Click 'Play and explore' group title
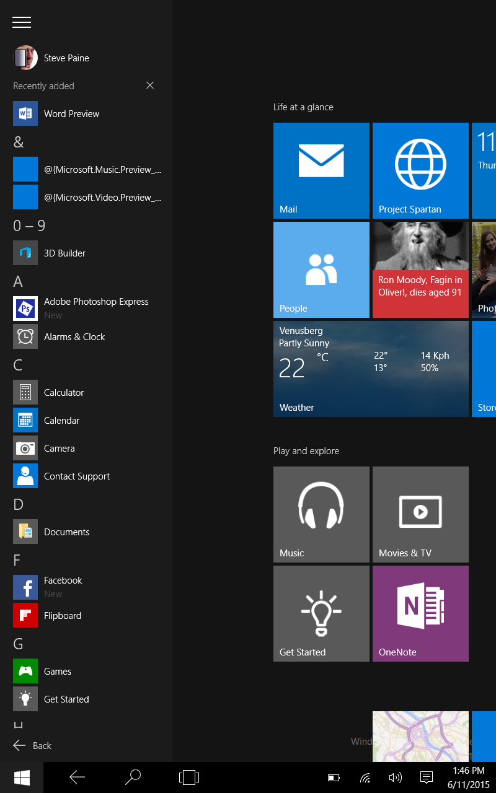 (x=306, y=451)
